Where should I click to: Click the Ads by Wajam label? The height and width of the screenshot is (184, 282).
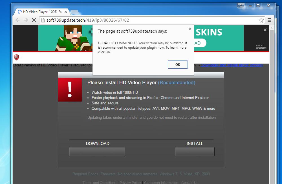pos(261,47)
